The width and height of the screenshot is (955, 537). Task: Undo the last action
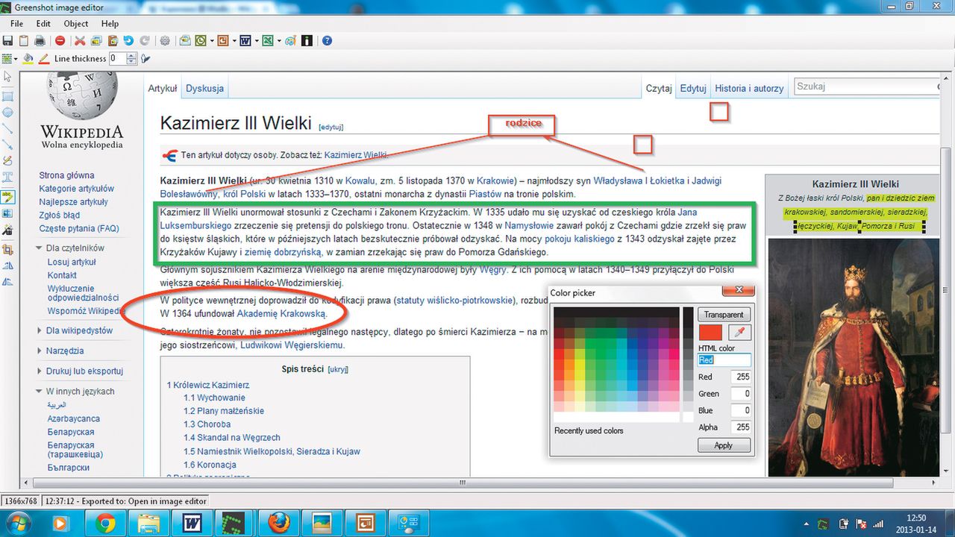click(128, 41)
